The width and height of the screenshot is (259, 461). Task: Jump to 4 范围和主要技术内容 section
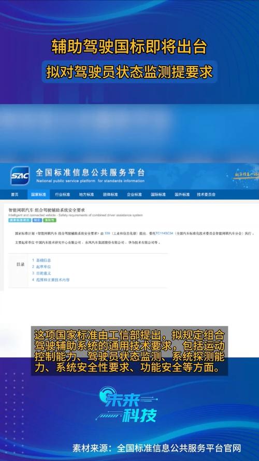[x=51, y=280]
